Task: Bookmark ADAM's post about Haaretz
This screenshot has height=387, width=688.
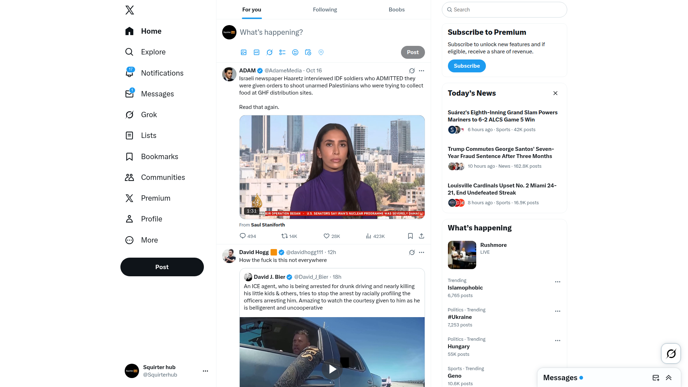Action: click(x=410, y=236)
